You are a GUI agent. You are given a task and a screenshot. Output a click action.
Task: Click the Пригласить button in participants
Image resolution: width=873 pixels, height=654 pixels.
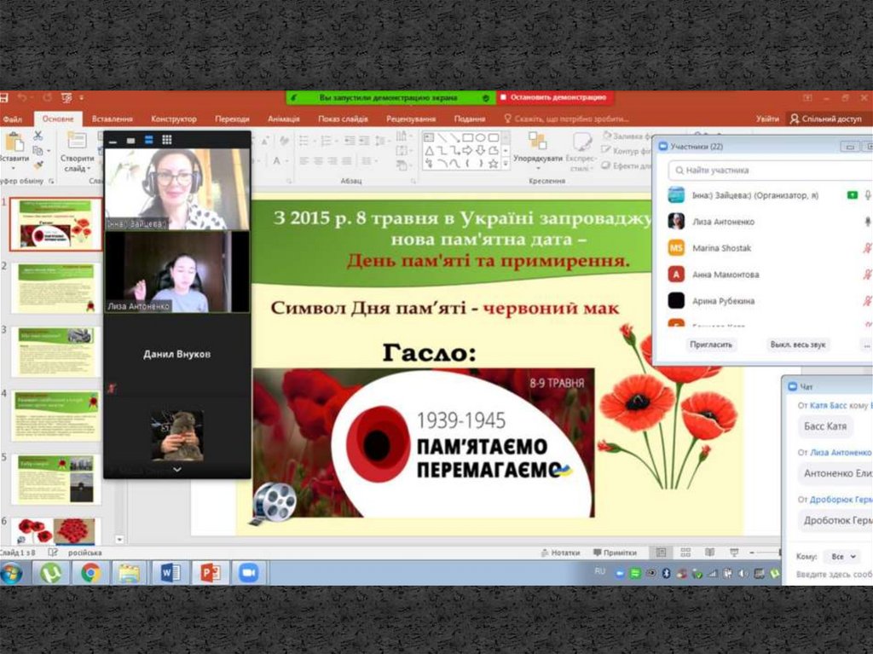tap(711, 344)
